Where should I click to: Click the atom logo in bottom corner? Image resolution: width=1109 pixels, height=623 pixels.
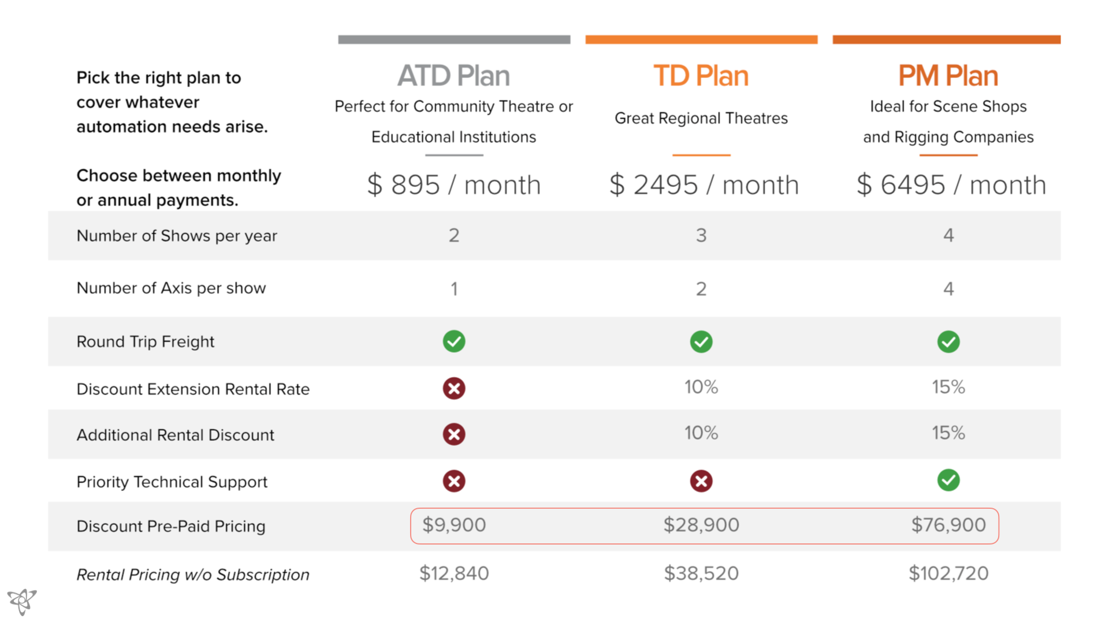(22, 602)
